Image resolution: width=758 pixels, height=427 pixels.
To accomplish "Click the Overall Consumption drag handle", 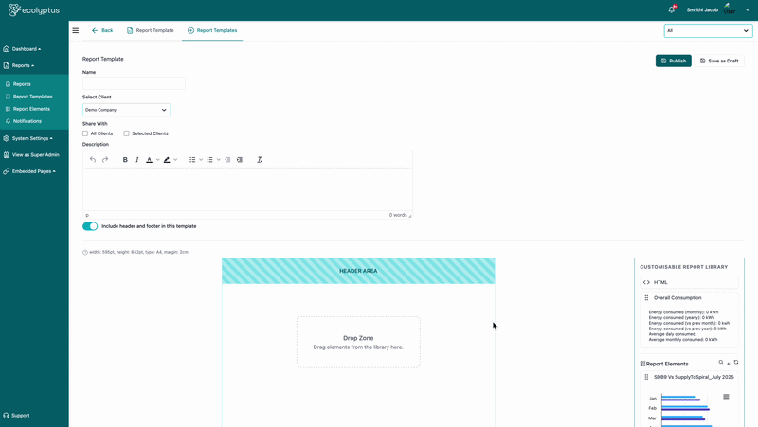I will pyautogui.click(x=646, y=298).
